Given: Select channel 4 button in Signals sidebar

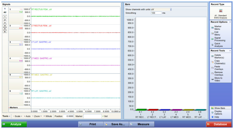Looking at the screenshot, I should [5, 26].
